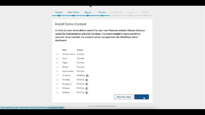Open the Ready! final step
The width and height of the screenshot is (205, 115).
[145, 12]
